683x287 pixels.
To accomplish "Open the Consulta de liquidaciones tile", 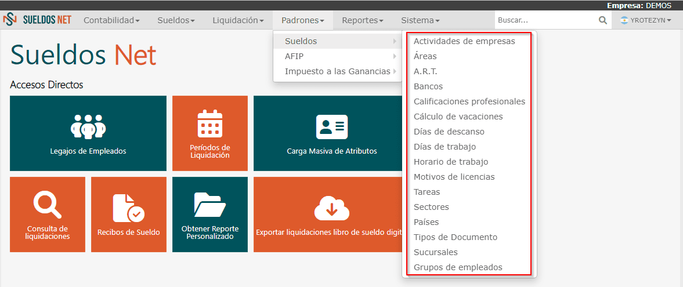I will pyautogui.click(x=48, y=215).
